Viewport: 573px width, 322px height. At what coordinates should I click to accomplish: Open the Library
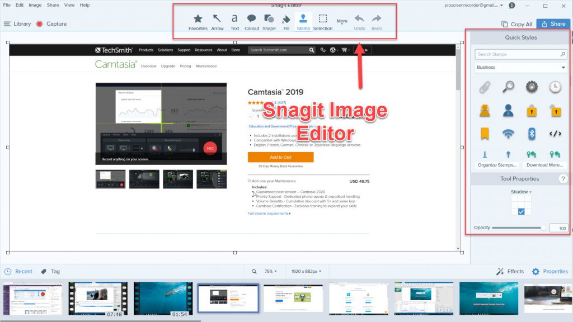tap(17, 23)
